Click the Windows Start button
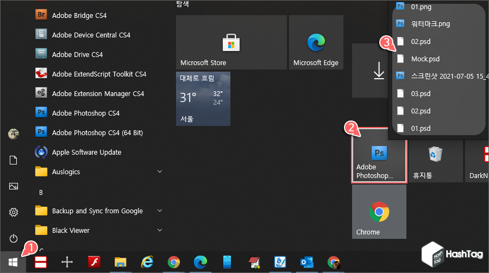This screenshot has height=273, width=489. pyautogui.click(x=13, y=262)
